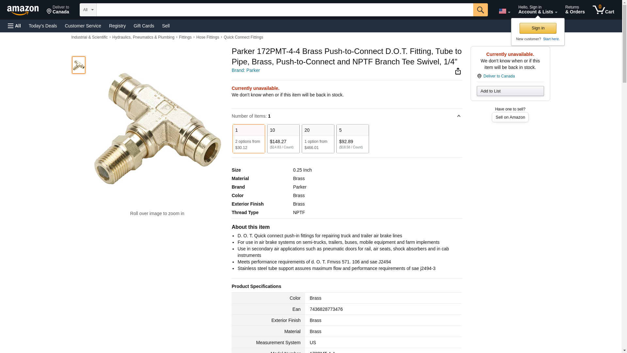Click into the Amazon search field
This screenshot has height=353, width=627.
[x=284, y=10]
